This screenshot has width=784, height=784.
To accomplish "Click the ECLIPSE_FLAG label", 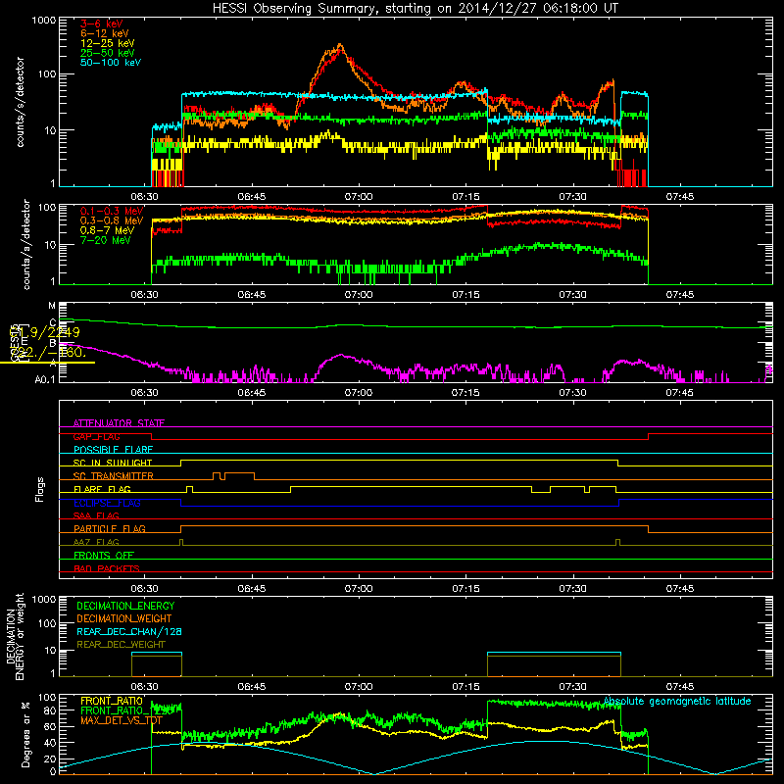I will (107, 503).
